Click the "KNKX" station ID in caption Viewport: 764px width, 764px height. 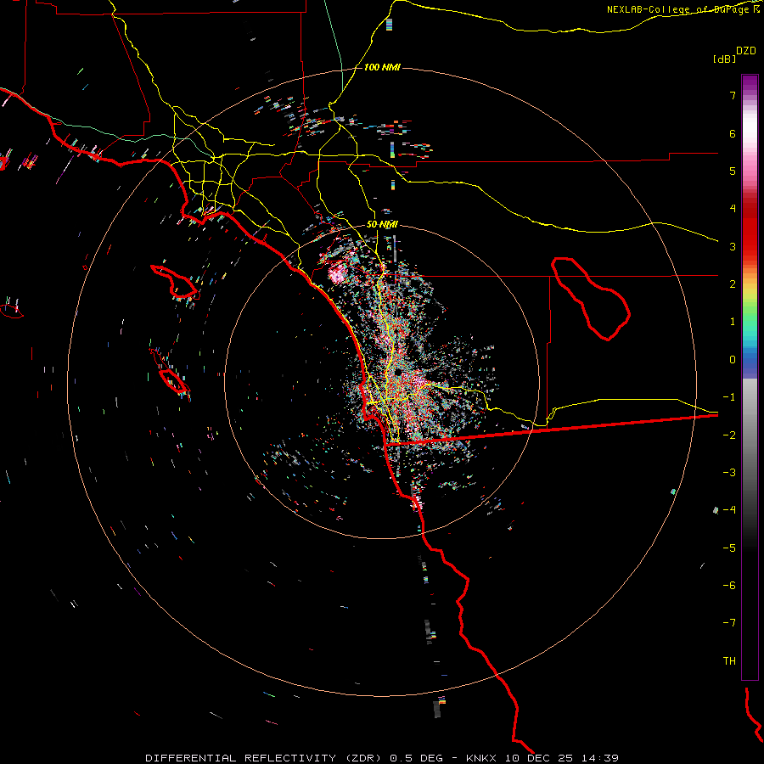(x=481, y=758)
